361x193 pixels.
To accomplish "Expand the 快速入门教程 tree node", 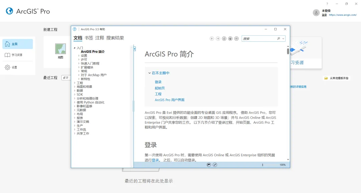I will pos(79,63).
